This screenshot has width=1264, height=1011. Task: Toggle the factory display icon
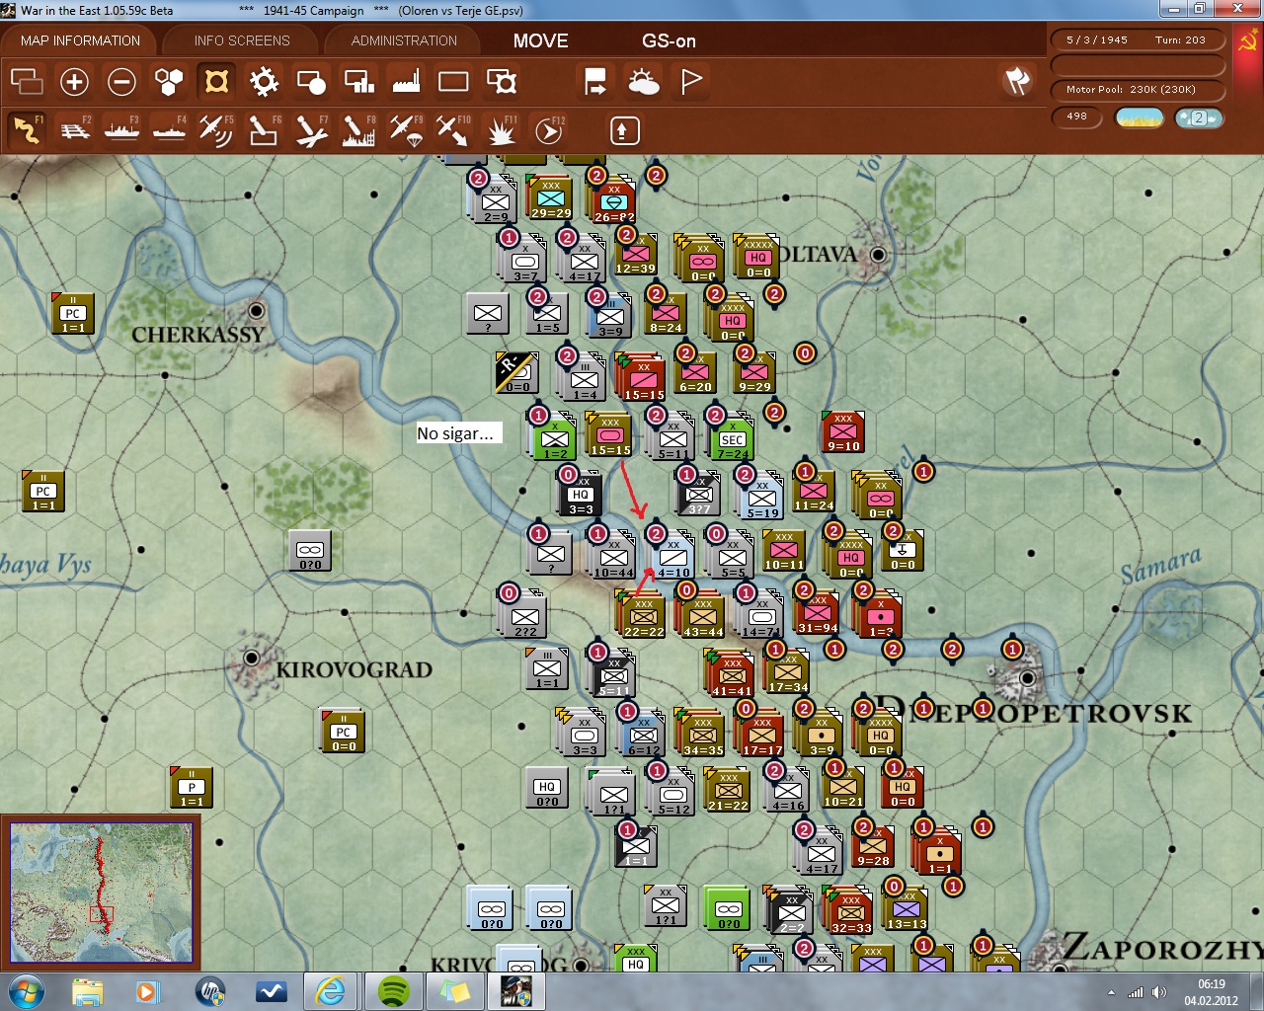[406, 81]
